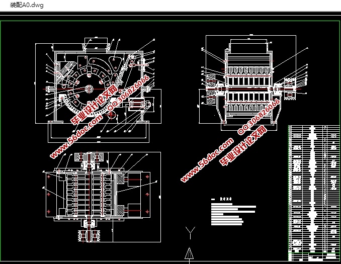Screen dimensions: 341x264
Task: Select the UCS Y-axis icon
Action: pyautogui.click(x=190, y=232)
